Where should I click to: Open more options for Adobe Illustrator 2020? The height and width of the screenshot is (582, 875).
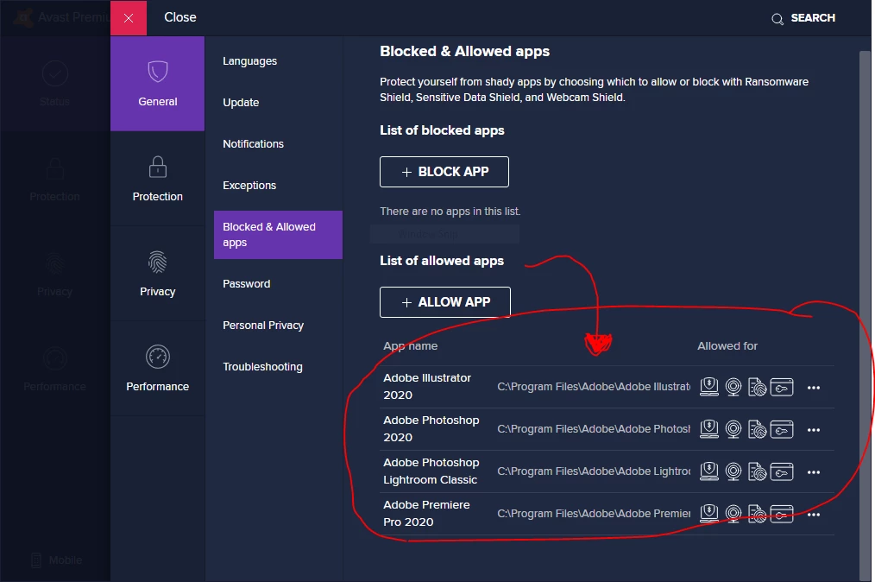(814, 388)
